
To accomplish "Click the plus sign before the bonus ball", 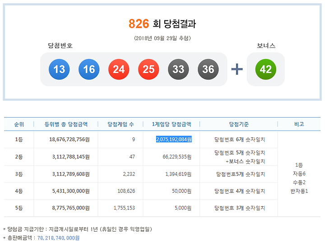I will point(237,69).
